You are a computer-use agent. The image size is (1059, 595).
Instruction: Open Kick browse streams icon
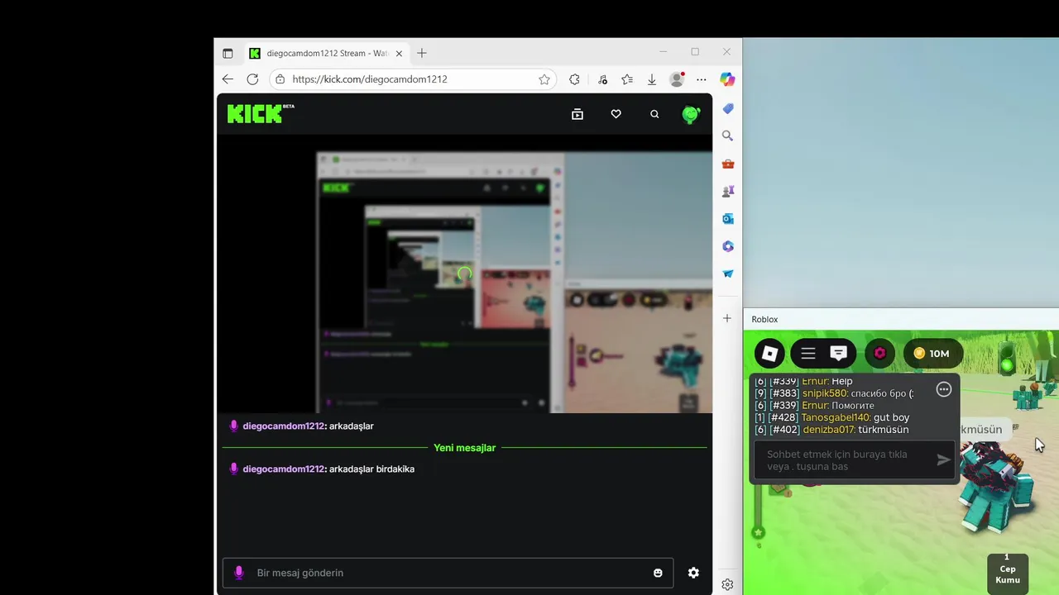[x=577, y=114]
